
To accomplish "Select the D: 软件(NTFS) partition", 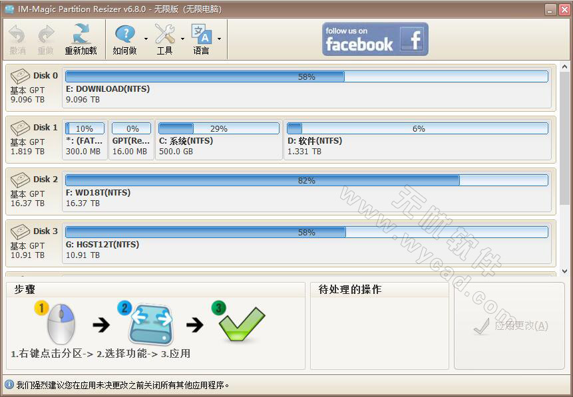I will pos(417,140).
